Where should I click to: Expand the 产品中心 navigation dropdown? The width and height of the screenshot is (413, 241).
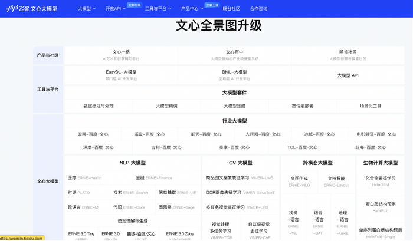(192, 9)
